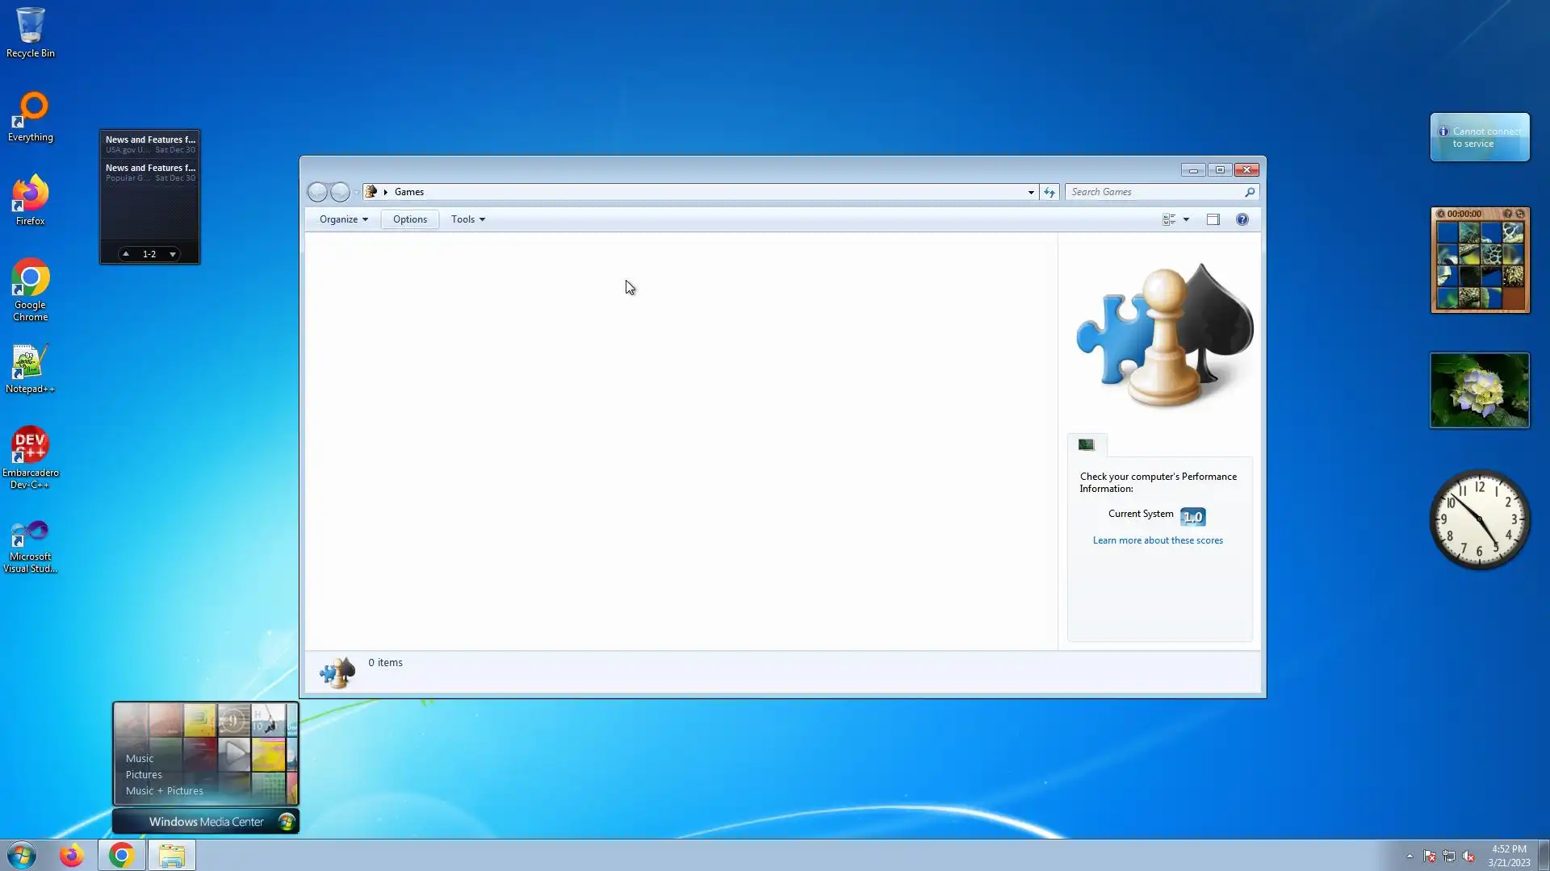Click the performance information tab icon
1550x871 pixels.
(1087, 444)
